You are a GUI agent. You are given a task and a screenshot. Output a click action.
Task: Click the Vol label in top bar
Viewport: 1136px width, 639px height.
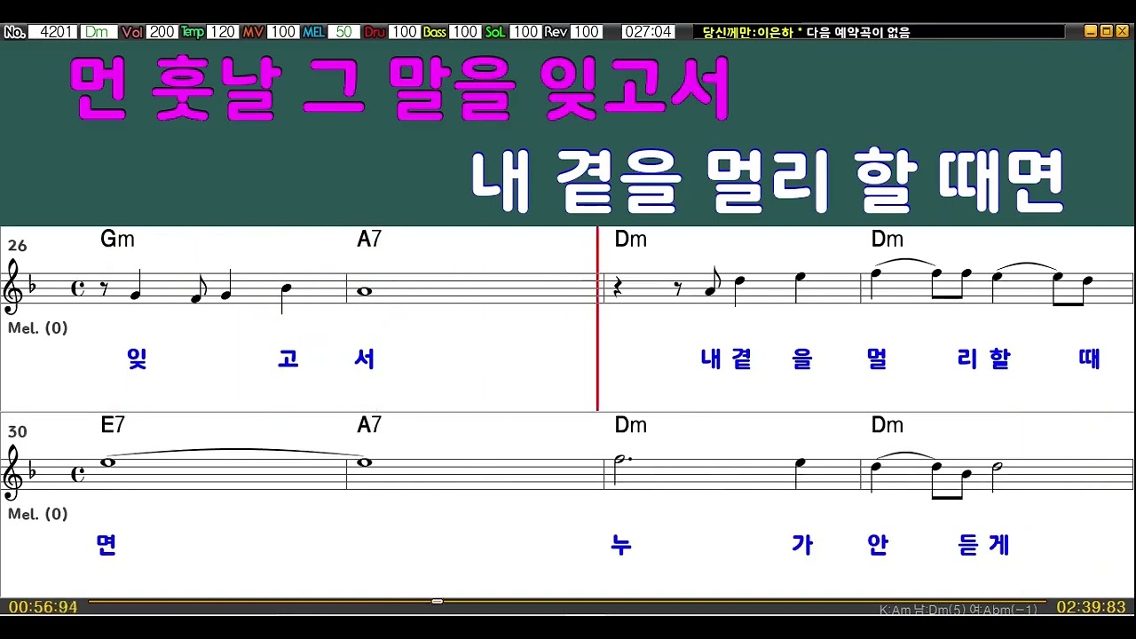pyautogui.click(x=132, y=32)
